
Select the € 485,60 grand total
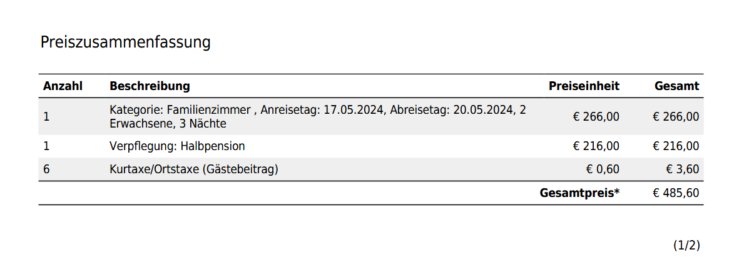(x=676, y=193)
